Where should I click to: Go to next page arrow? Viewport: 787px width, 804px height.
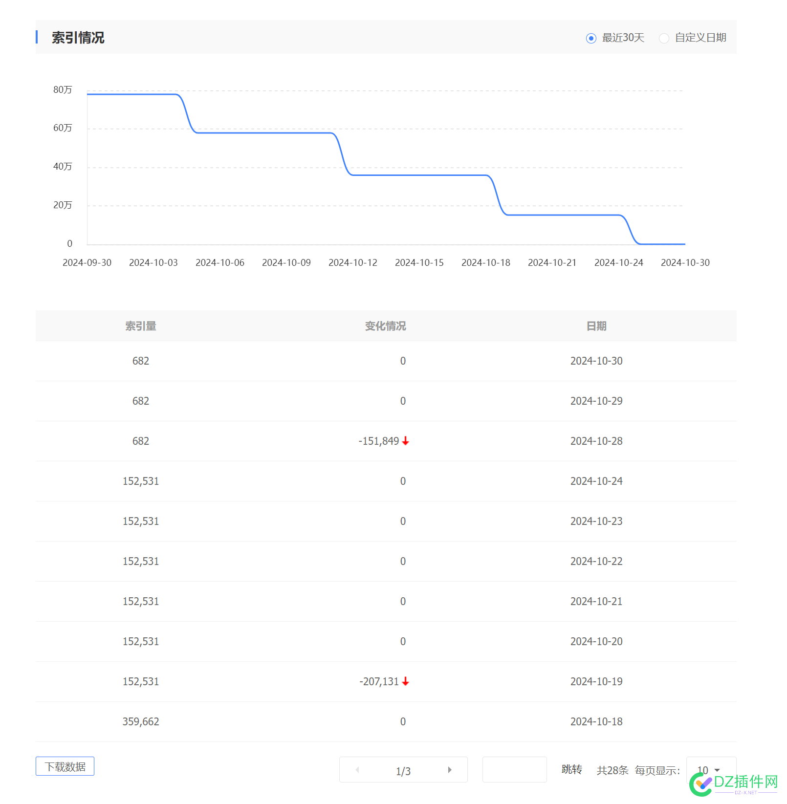pyautogui.click(x=450, y=770)
